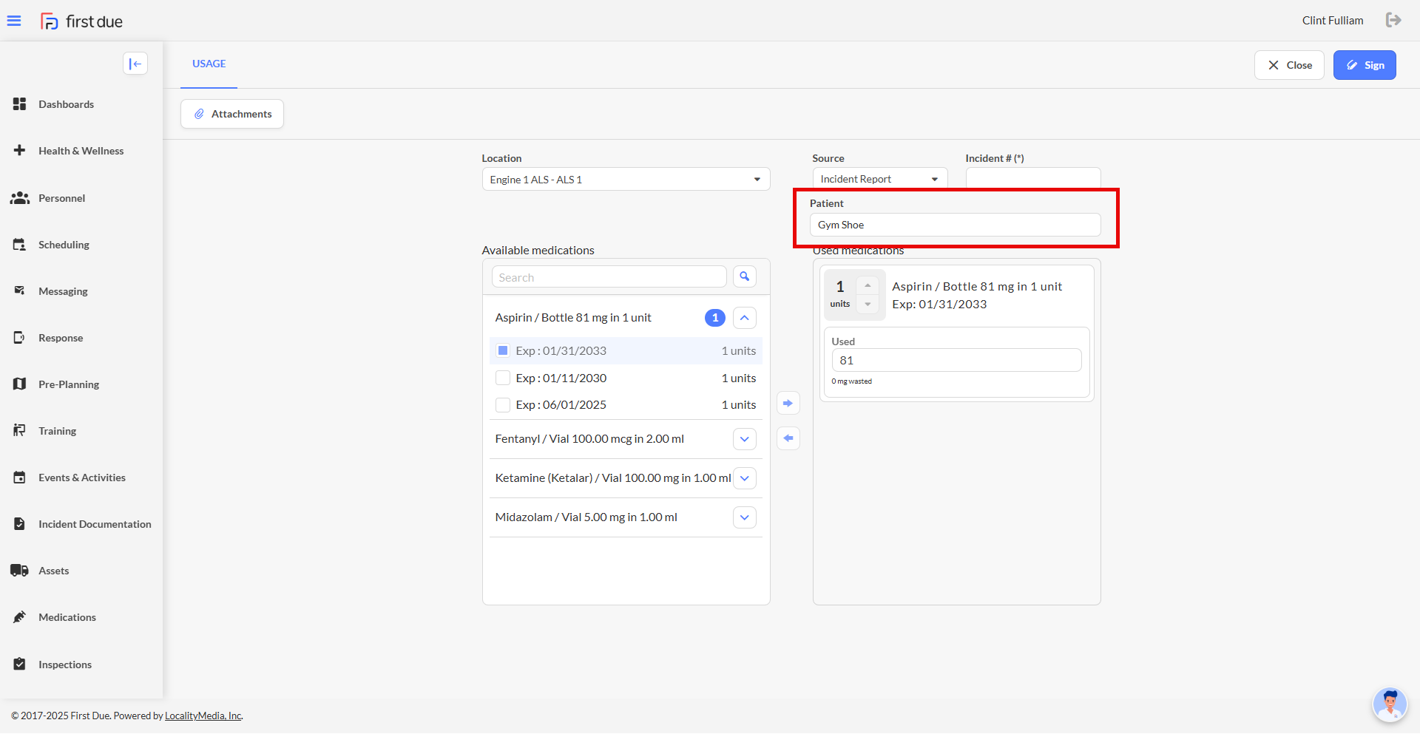Go to Dashboards menu item
Screen dimensions: 1420x734
point(66,104)
